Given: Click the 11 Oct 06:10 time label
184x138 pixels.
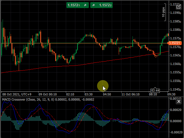Looking at the screenshot, I should 130,94.
